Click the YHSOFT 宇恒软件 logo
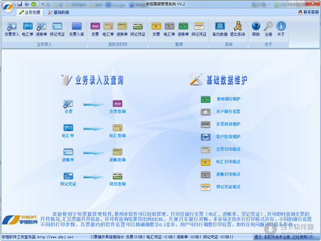 [20, 220]
